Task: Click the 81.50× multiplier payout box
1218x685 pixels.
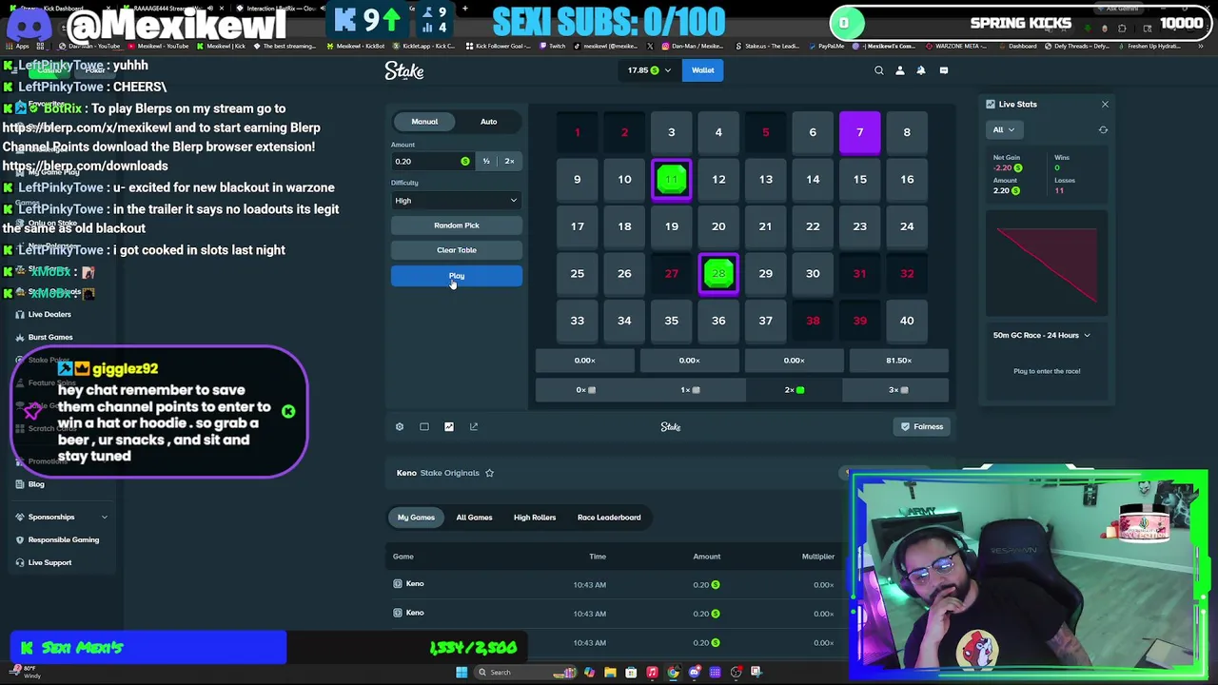Action: coord(898,361)
